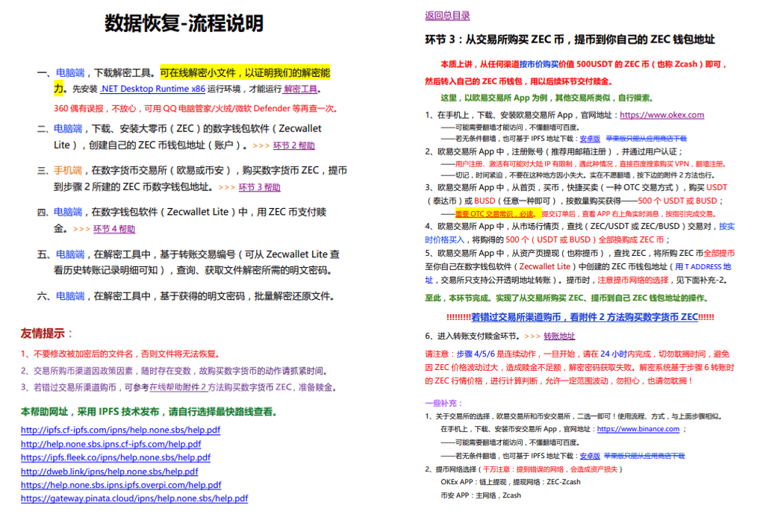763x514 pixels.
Task: Click 安卓版 link under the binance.com line
Action: [590, 455]
